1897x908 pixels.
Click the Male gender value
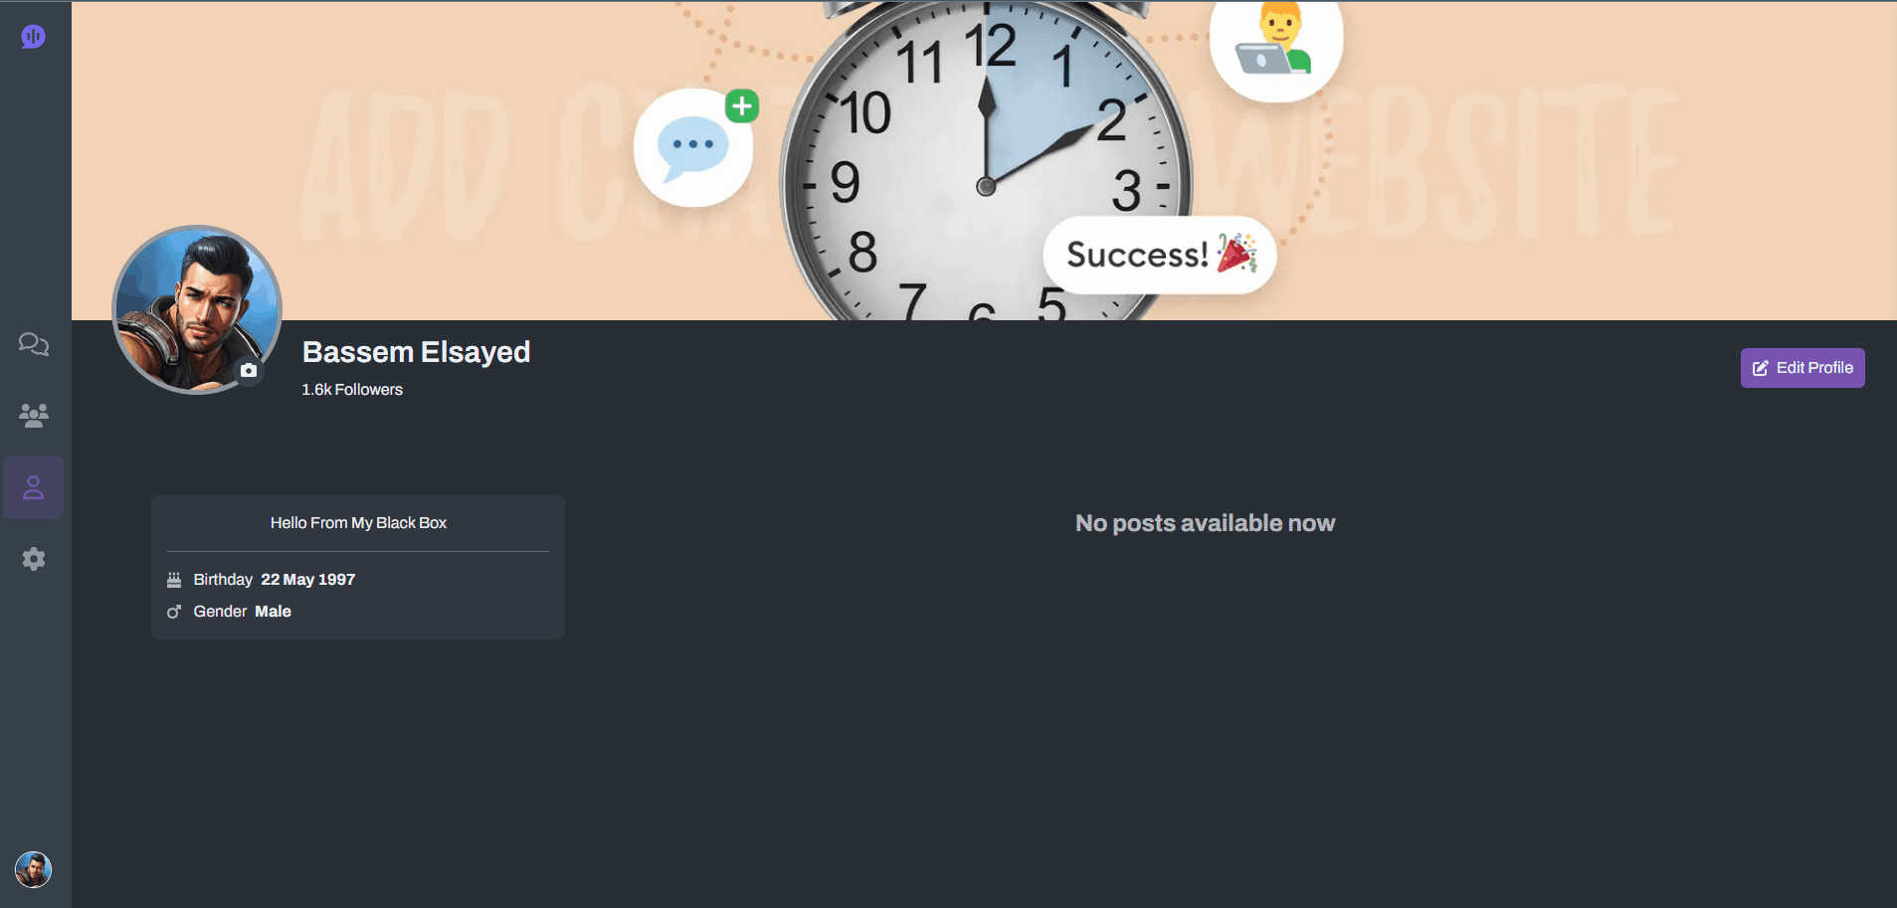click(273, 612)
